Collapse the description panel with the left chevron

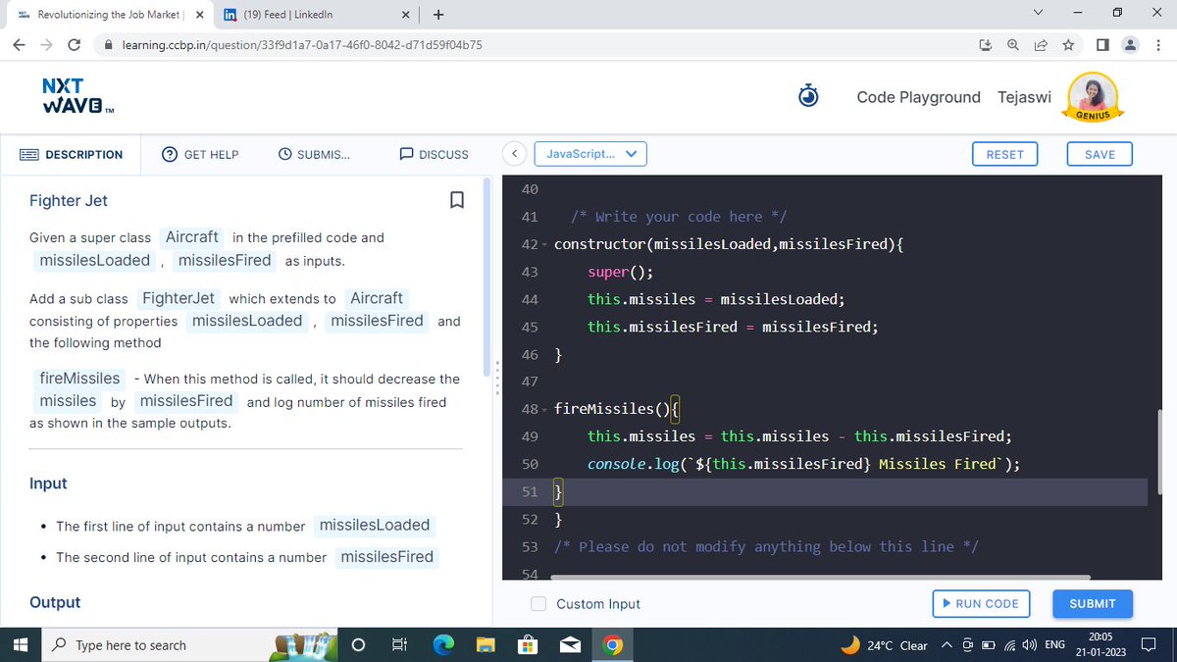(514, 154)
